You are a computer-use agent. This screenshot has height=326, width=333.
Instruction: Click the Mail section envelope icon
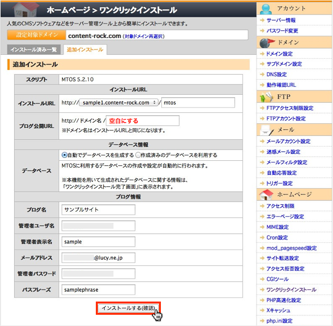point(266,130)
